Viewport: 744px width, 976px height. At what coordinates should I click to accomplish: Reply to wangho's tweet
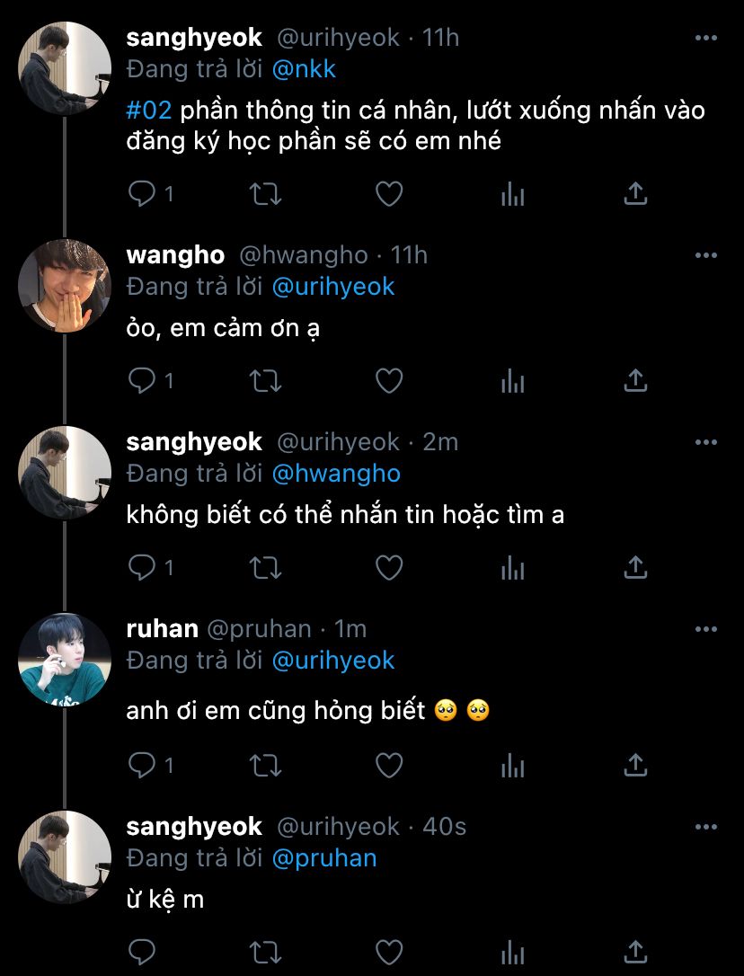pyautogui.click(x=143, y=381)
